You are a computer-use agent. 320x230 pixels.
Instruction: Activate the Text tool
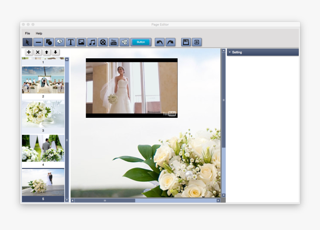(70, 42)
